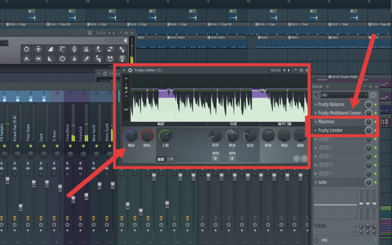The width and height of the screenshot is (392, 245).
Task: Click the FutureBass track volume fader
Action: point(73,199)
